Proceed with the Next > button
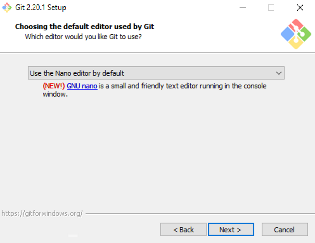Viewport: 315px width, 243px height. pyautogui.click(x=231, y=229)
